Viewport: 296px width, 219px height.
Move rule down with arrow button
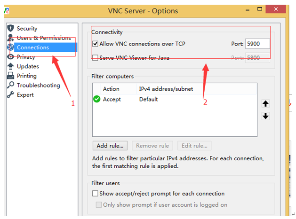coord(265,116)
